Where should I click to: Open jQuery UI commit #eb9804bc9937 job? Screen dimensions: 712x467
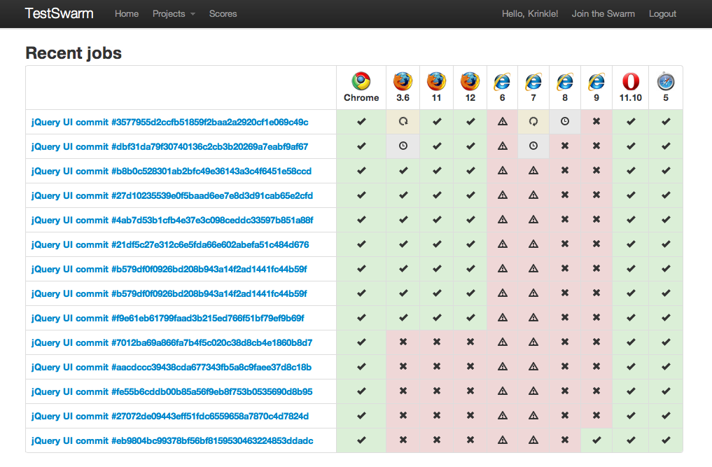pos(172,441)
